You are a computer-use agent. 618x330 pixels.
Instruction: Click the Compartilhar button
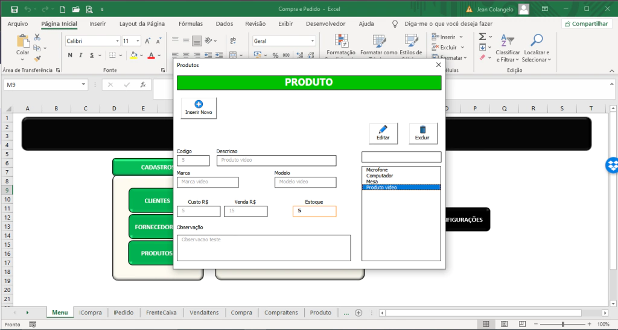pyautogui.click(x=585, y=24)
